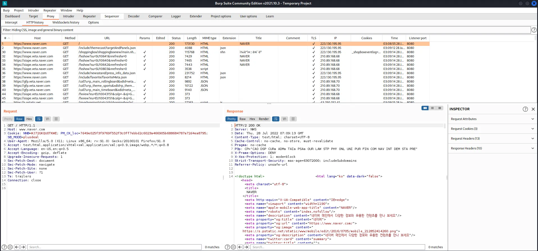Open the Help menu
This screenshot has height=251, width=538.
(80, 10)
